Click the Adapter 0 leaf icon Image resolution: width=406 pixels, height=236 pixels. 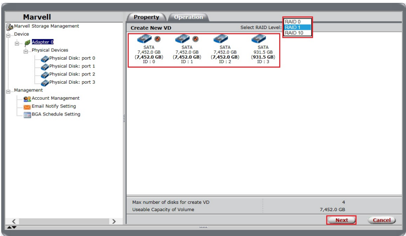click(27, 42)
